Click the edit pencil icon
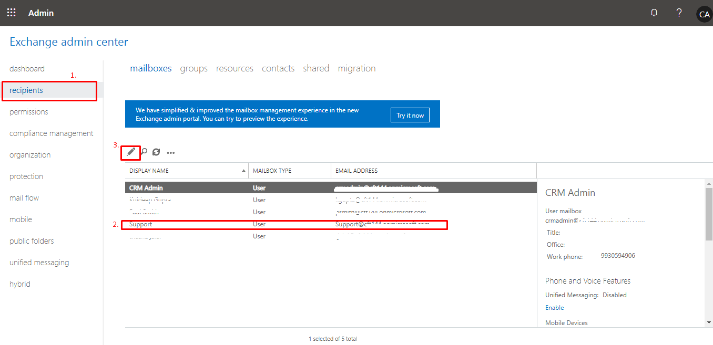Image resolution: width=713 pixels, height=345 pixels. pos(131,152)
